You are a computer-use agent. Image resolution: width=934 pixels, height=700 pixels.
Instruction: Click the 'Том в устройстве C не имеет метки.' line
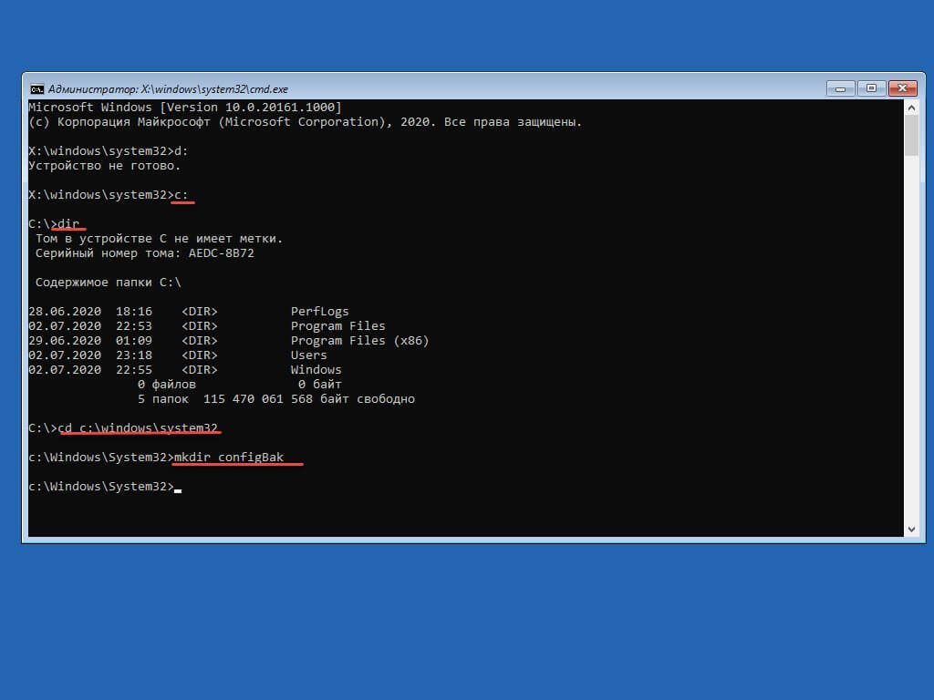tap(159, 239)
